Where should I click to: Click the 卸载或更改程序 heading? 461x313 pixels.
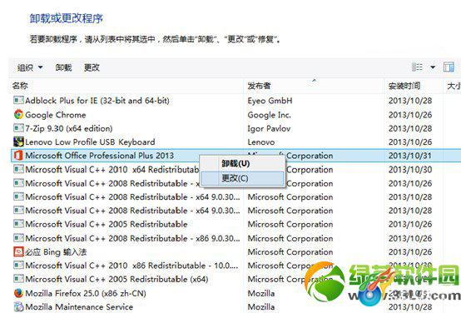point(66,18)
